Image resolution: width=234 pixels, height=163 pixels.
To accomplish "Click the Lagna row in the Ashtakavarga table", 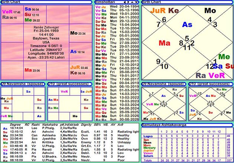I will pyautogui.click(x=187, y=136).
